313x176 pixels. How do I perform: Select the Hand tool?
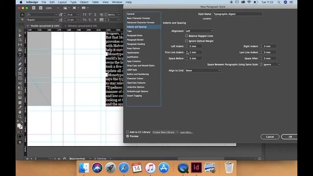(x=20, y=112)
